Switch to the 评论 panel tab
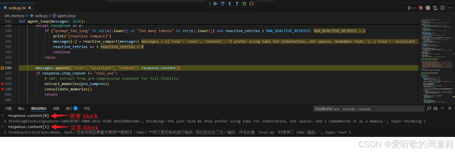The image size is (455, 152). click(x=87, y=108)
